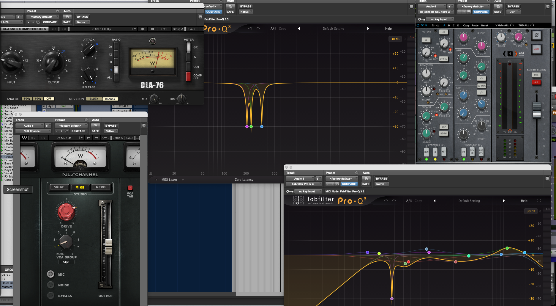
Task: Toggle the MUTE button on the SSL console
Action: click(536, 49)
